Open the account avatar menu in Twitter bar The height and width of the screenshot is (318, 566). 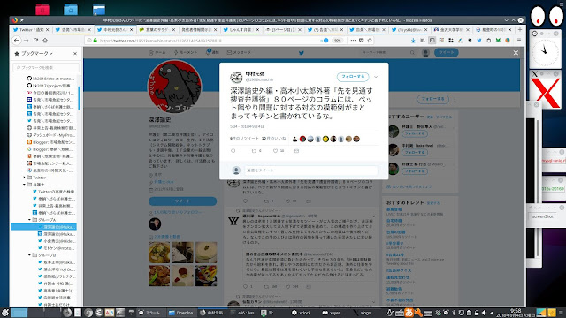(425, 53)
